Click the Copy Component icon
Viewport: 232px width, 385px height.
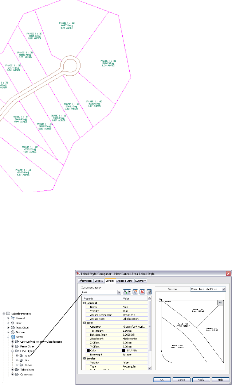pyautogui.click(x=135, y=292)
